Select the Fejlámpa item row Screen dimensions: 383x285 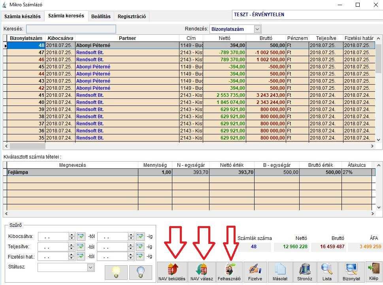coord(191,172)
